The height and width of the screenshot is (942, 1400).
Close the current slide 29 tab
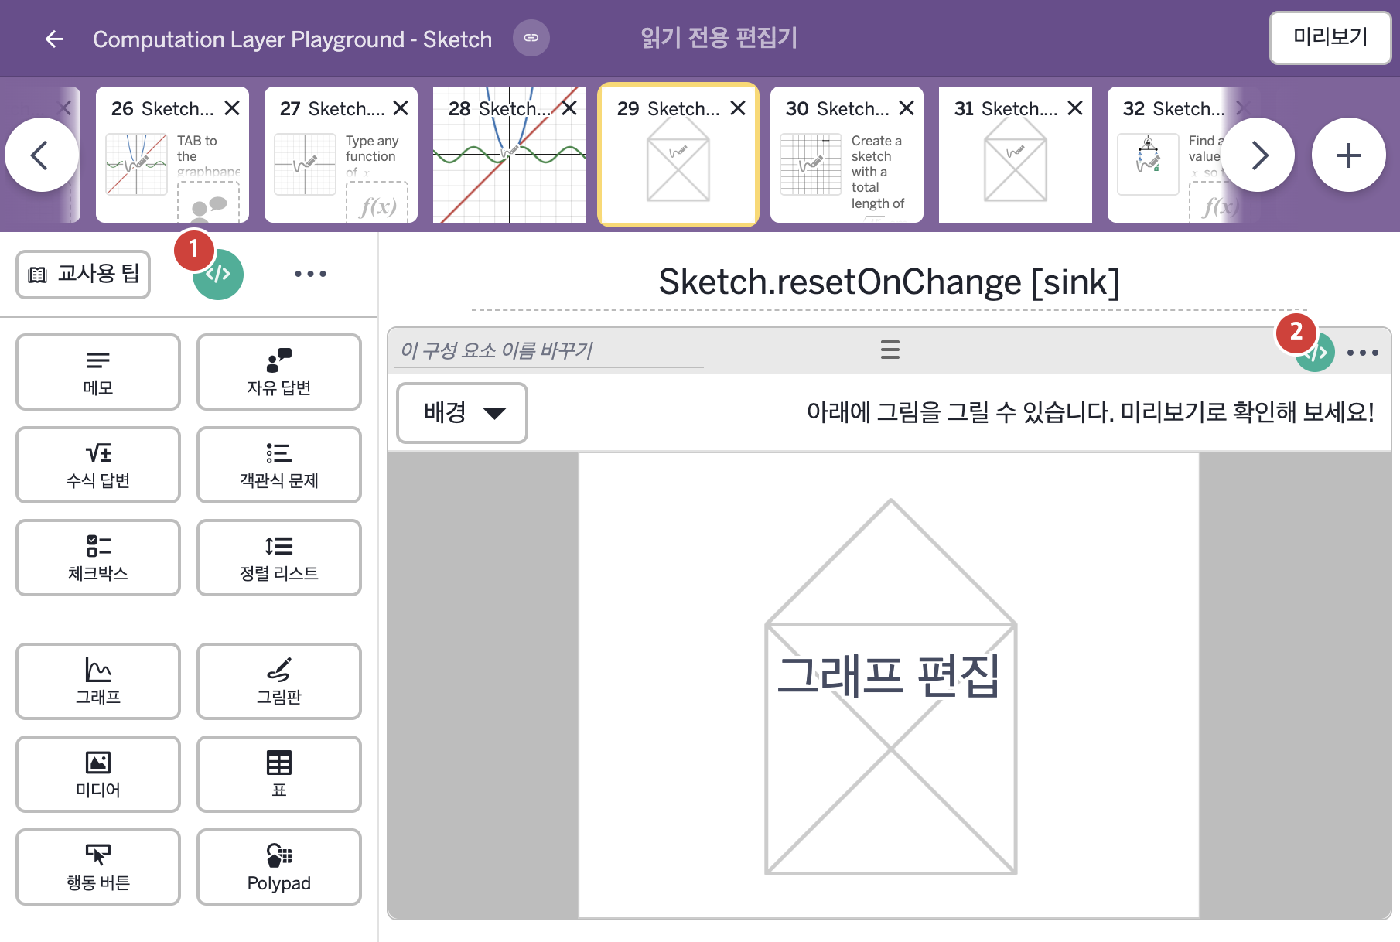(738, 108)
